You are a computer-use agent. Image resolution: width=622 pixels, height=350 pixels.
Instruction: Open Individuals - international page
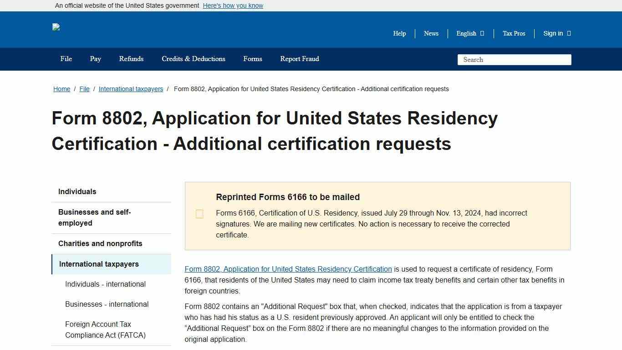tap(105, 284)
